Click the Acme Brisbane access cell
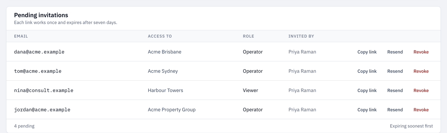 pos(164,52)
